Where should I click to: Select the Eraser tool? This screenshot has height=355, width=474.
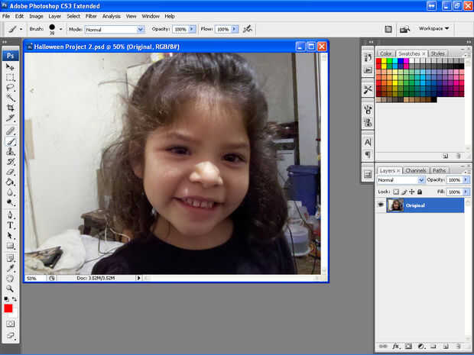pos(10,172)
